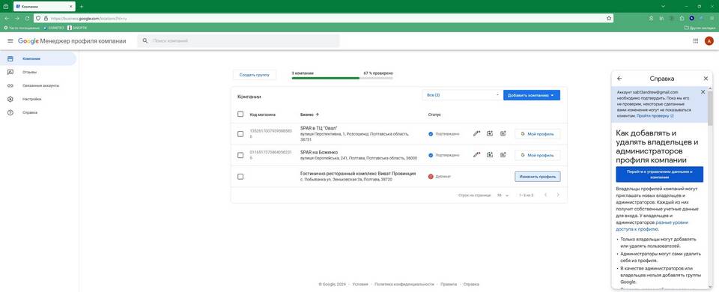The width and height of the screenshot is (719, 292).
Task: Open the Все (3) filter dropdown
Action: (462, 95)
